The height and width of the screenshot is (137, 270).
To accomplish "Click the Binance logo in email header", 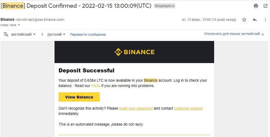I will coord(134,52).
